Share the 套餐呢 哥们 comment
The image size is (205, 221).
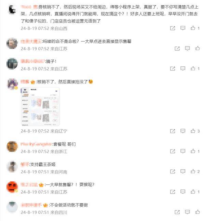pos(173,151)
